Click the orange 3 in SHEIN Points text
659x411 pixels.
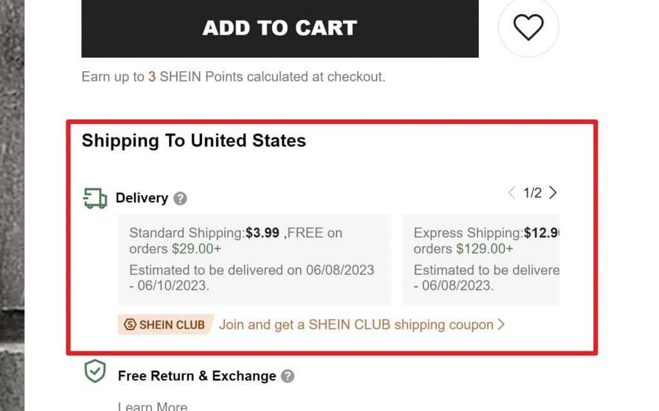(151, 76)
